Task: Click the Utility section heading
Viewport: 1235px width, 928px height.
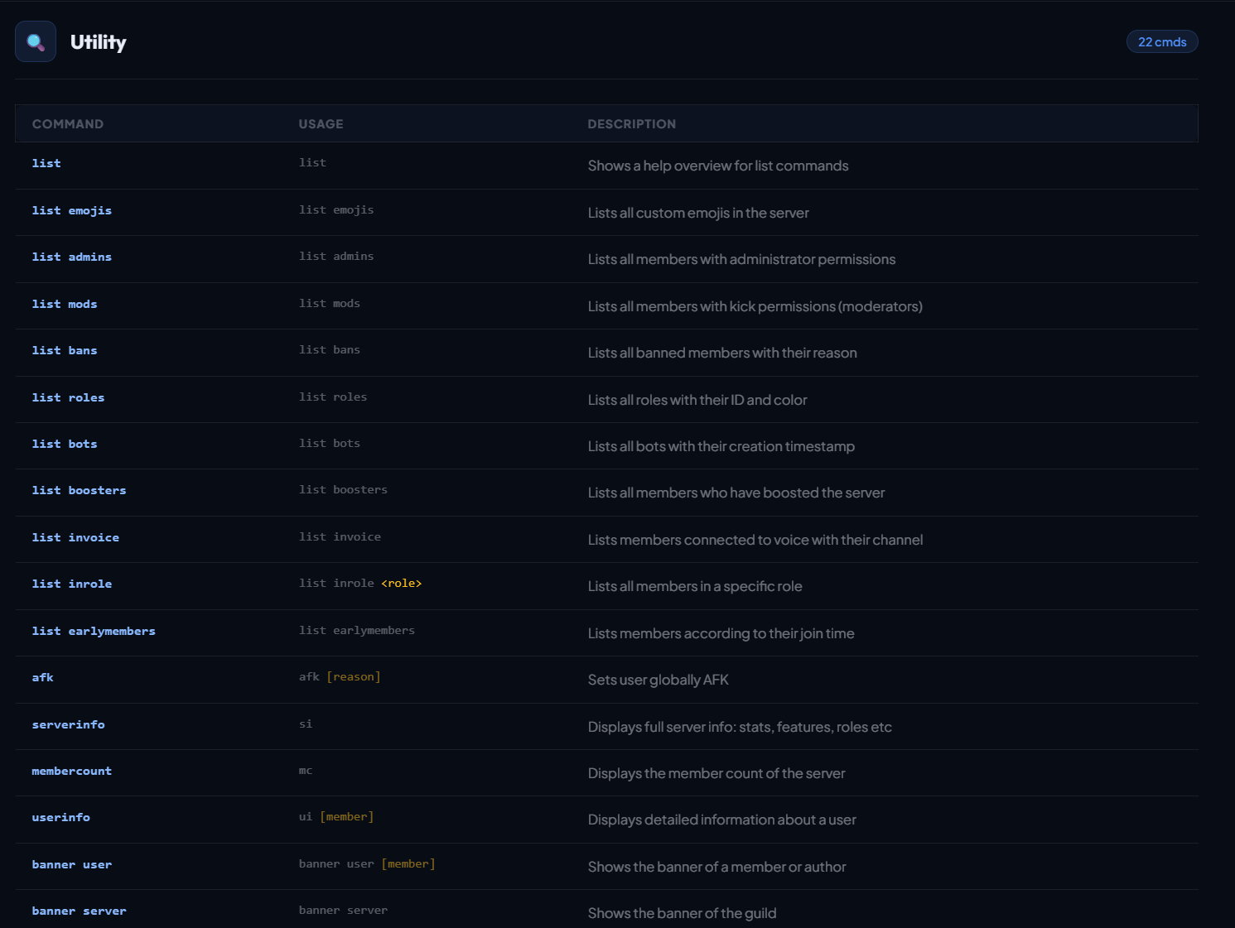Action: (x=98, y=42)
